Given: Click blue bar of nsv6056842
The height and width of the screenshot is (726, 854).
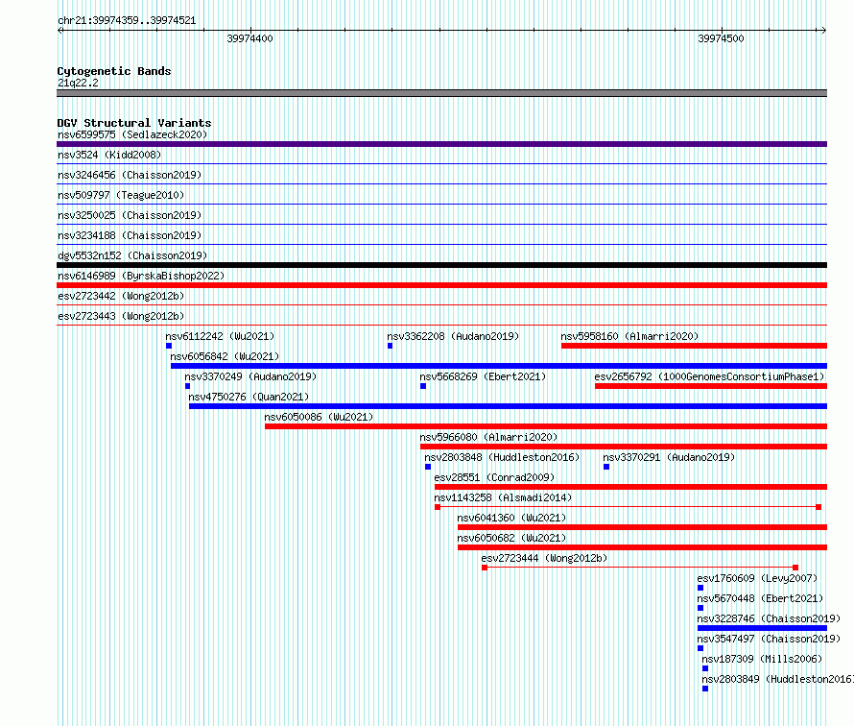Looking at the screenshot, I should coord(499,366).
